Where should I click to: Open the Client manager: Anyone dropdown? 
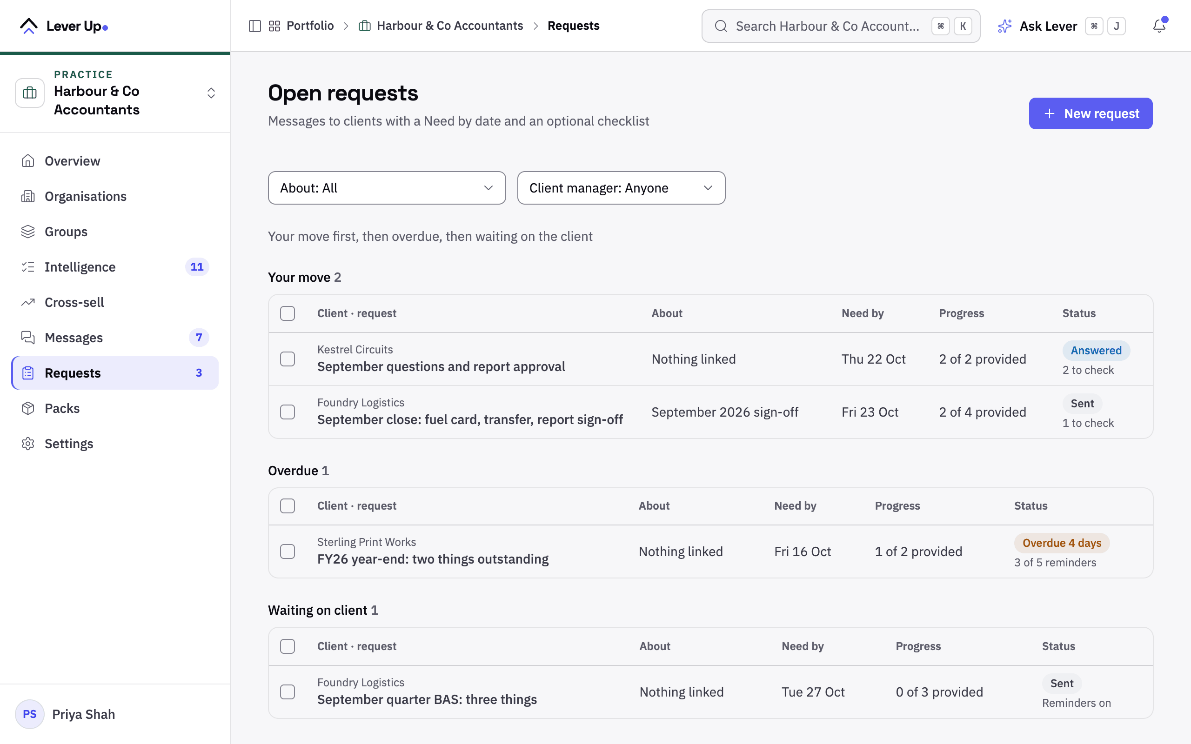pyautogui.click(x=621, y=188)
